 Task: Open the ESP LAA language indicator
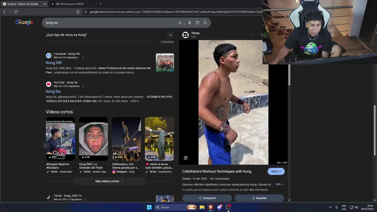point(344,207)
